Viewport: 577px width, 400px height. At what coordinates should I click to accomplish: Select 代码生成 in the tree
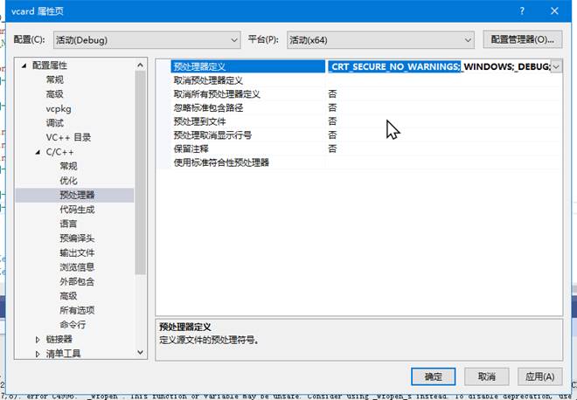point(77,210)
